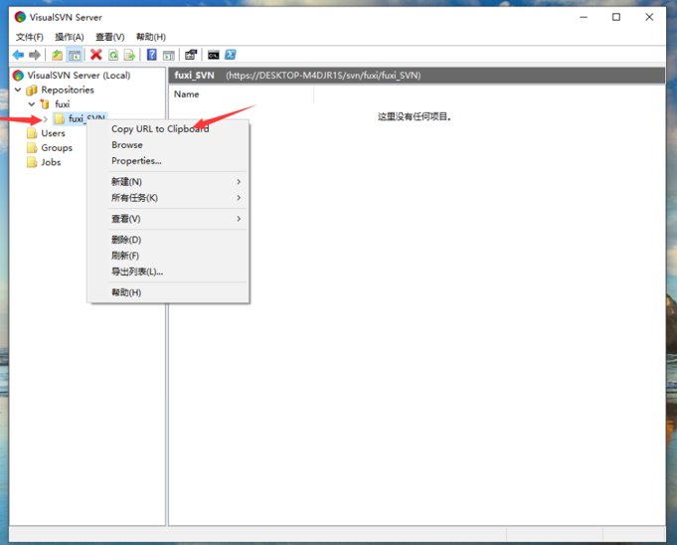Open Properties... from context menu
Screen dimensions: 677x545
(168, 161)
